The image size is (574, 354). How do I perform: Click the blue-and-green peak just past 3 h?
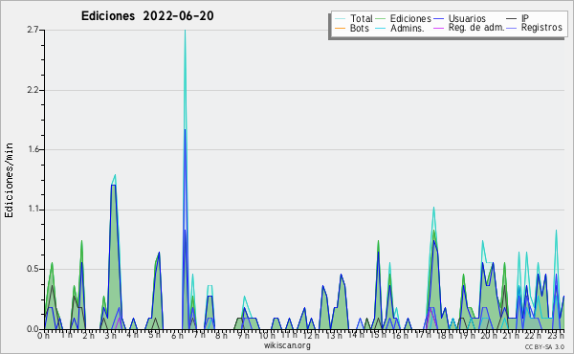114,185
